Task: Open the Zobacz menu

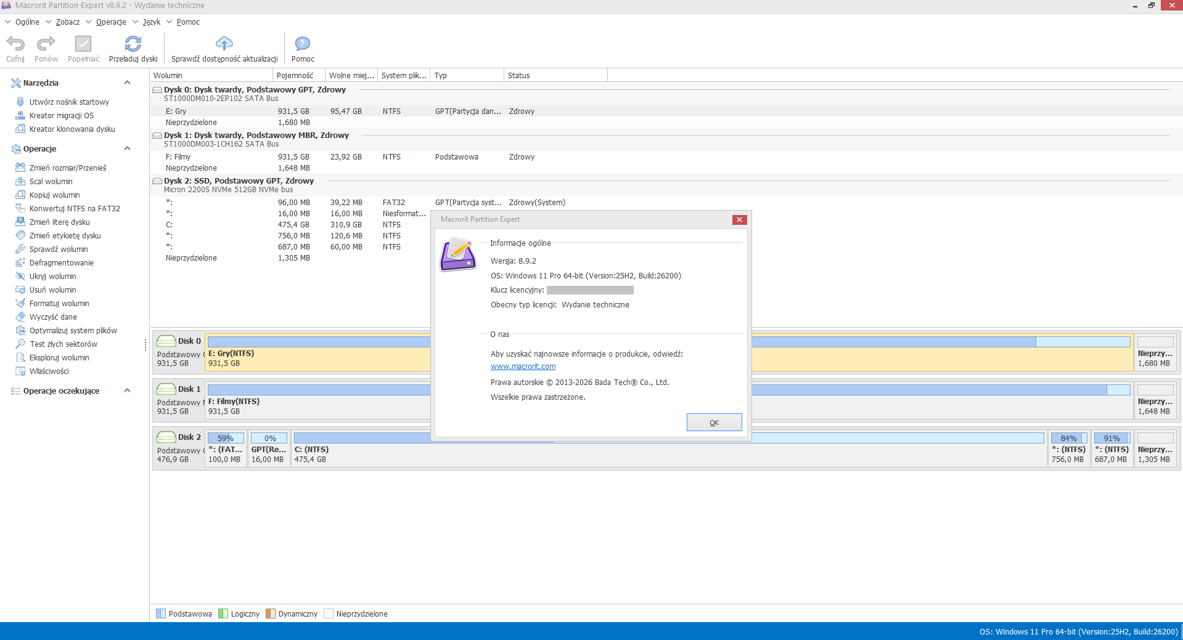Action: click(68, 22)
